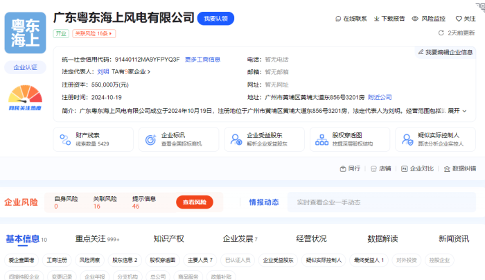Click credit code 91440112MA9YFPYQ3F
The image size is (485, 280).
point(147,60)
